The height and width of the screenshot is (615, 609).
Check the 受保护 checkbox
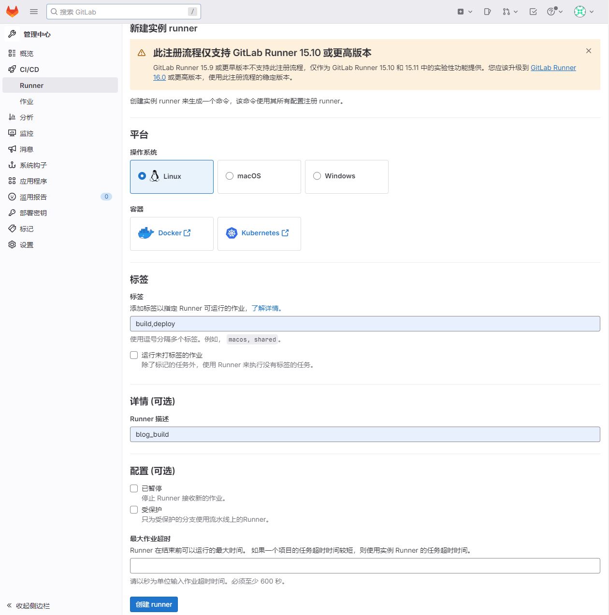pos(134,510)
